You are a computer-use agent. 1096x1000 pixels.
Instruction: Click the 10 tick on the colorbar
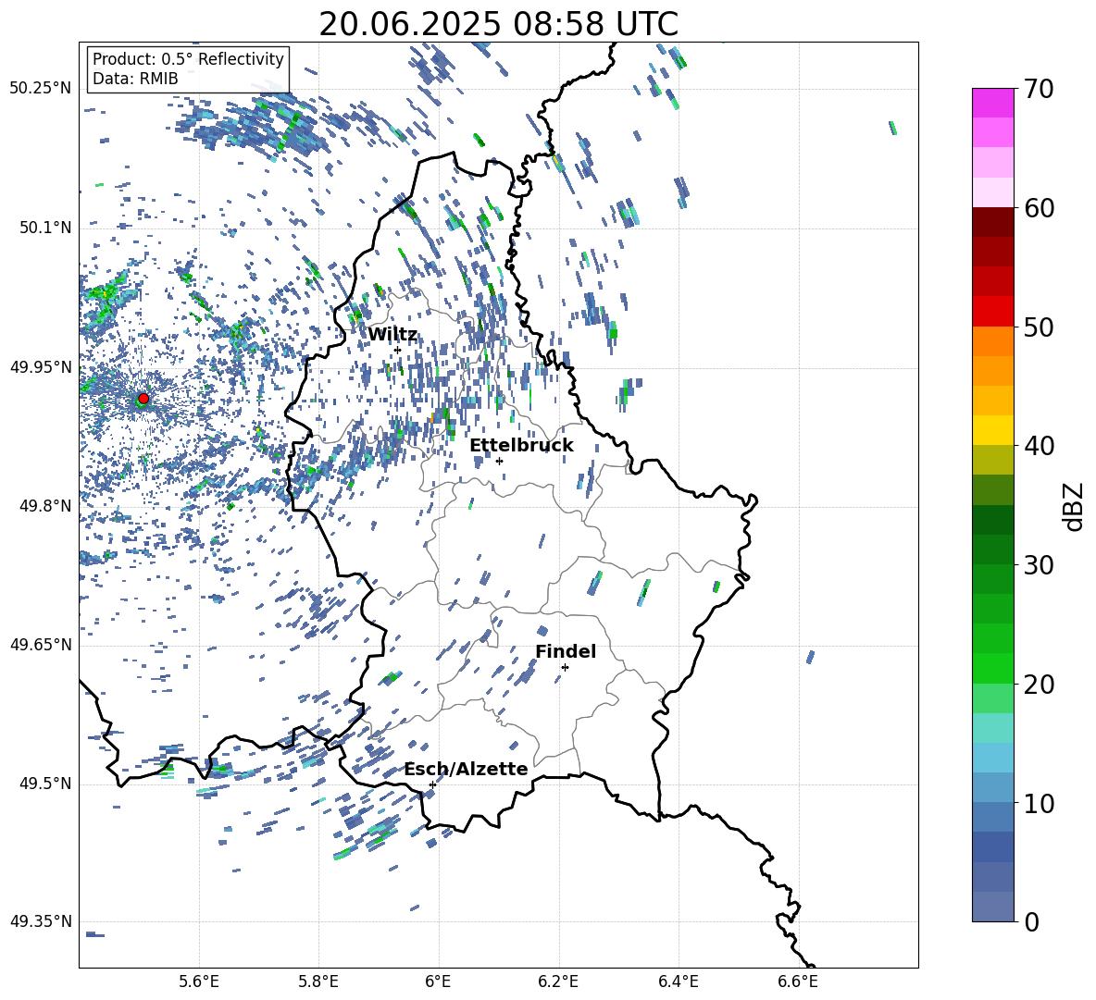(x=1039, y=803)
